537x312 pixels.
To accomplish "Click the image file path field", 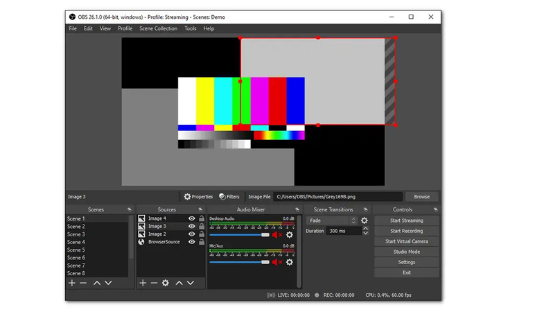I will tap(337, 196).
